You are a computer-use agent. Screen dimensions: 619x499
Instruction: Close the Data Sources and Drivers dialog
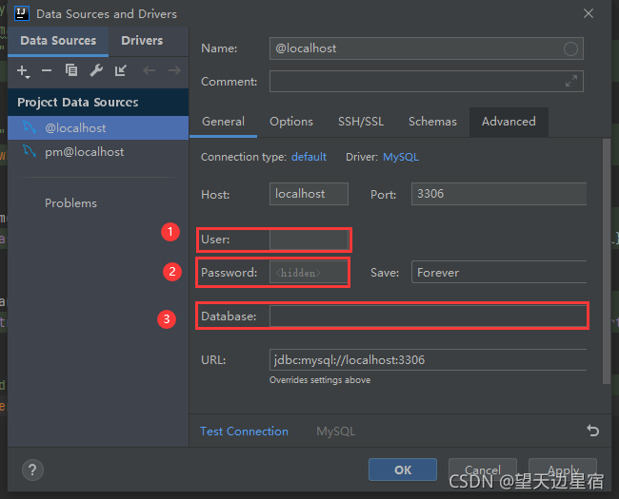pyautogui.click(x=589, y=13)
